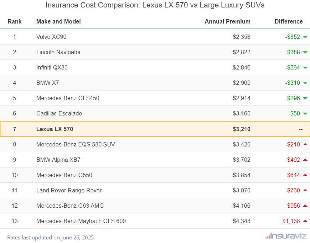This screenshot has width=310, height=243.
Task: Select the Mercedes-Benz EQS 580 SUV name
Action: pyautogui.click(x=76, y=145)
